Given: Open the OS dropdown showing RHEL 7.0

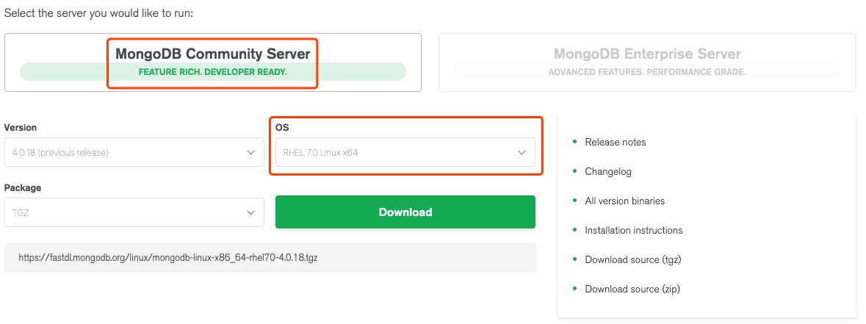Looking at the screenshot, I should click(405, 152).
